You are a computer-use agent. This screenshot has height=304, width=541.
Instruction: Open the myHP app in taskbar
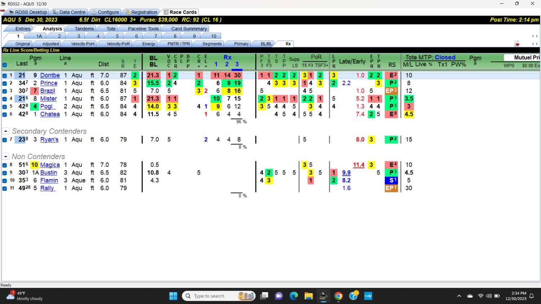(x=368, y=296)
